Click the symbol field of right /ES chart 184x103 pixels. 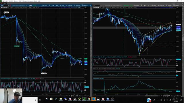(97, 5)
